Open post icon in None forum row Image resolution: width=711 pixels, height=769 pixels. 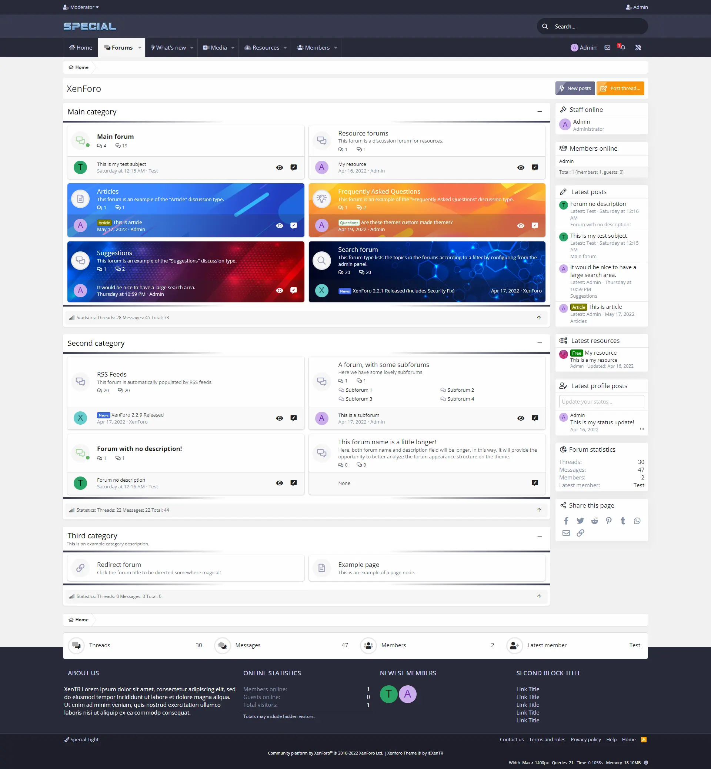[535, 483]
